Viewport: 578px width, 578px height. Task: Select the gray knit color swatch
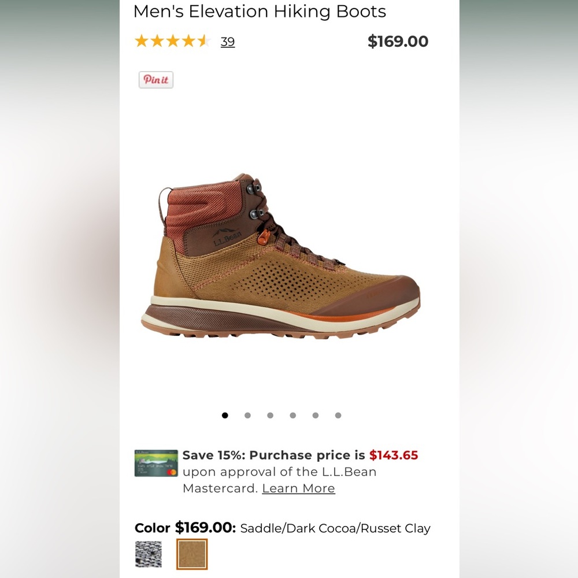(x=149, y=554)
